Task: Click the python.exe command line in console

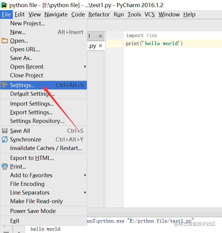Action: [x=140, y=221]
